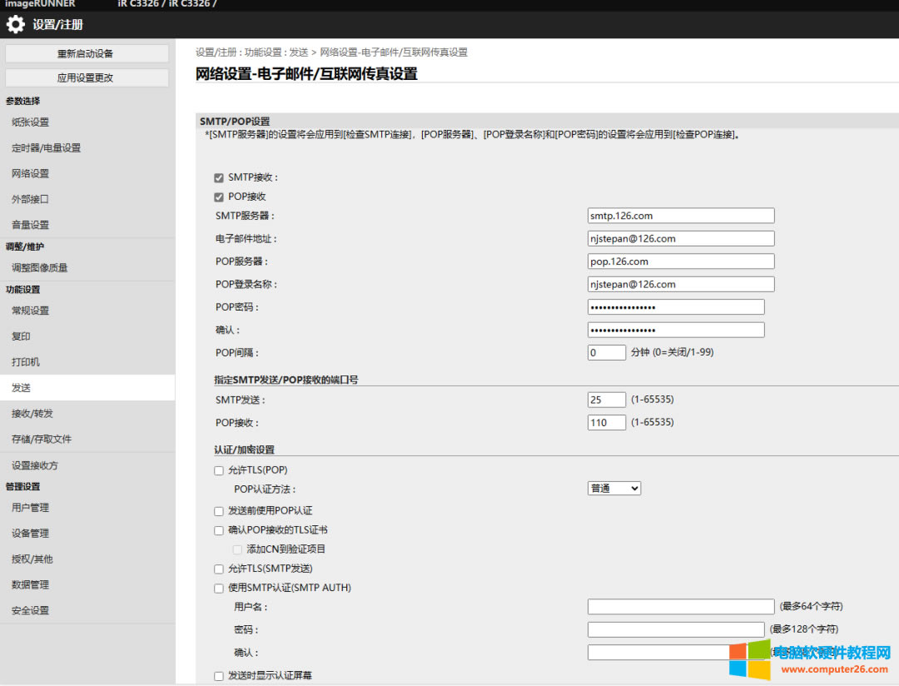Toggle the SMTP接收 checkbox

click(x=219, y=177)
